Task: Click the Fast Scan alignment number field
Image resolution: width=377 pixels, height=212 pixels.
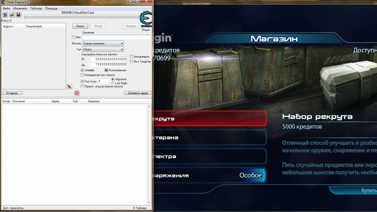Action: [103, 81]
